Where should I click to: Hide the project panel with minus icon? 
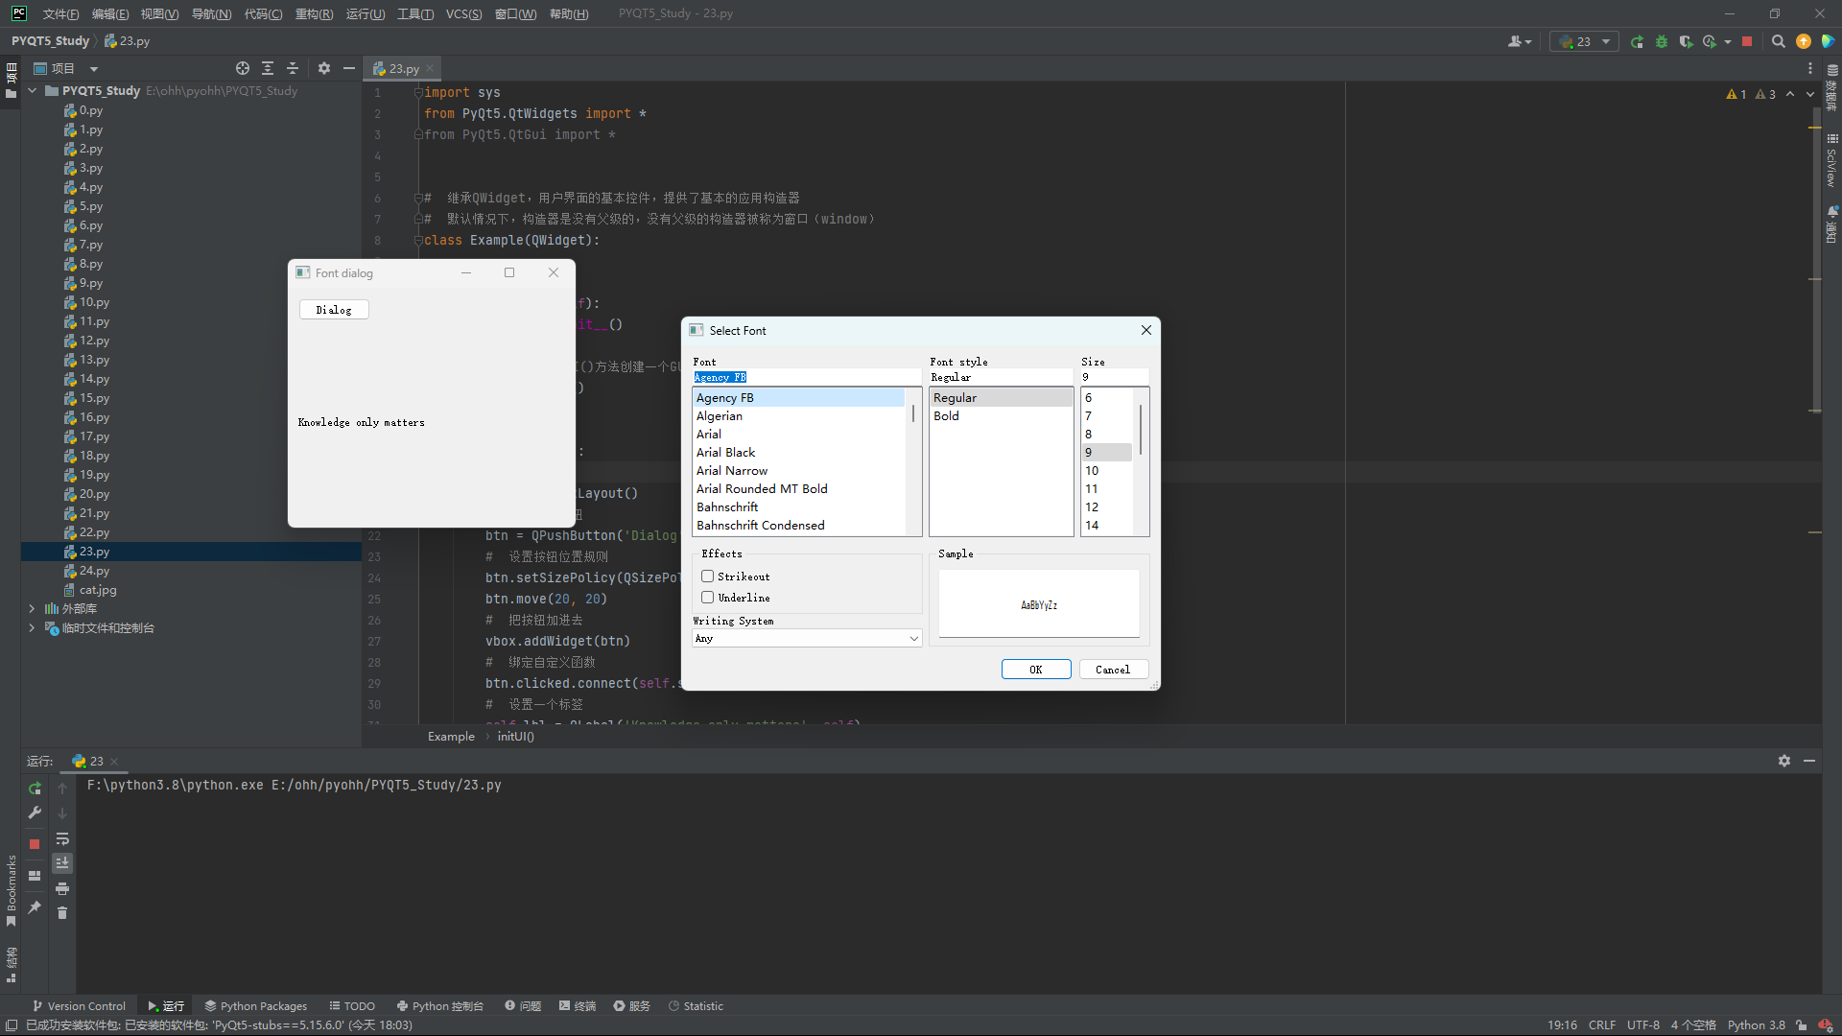(x=349, y=68)
